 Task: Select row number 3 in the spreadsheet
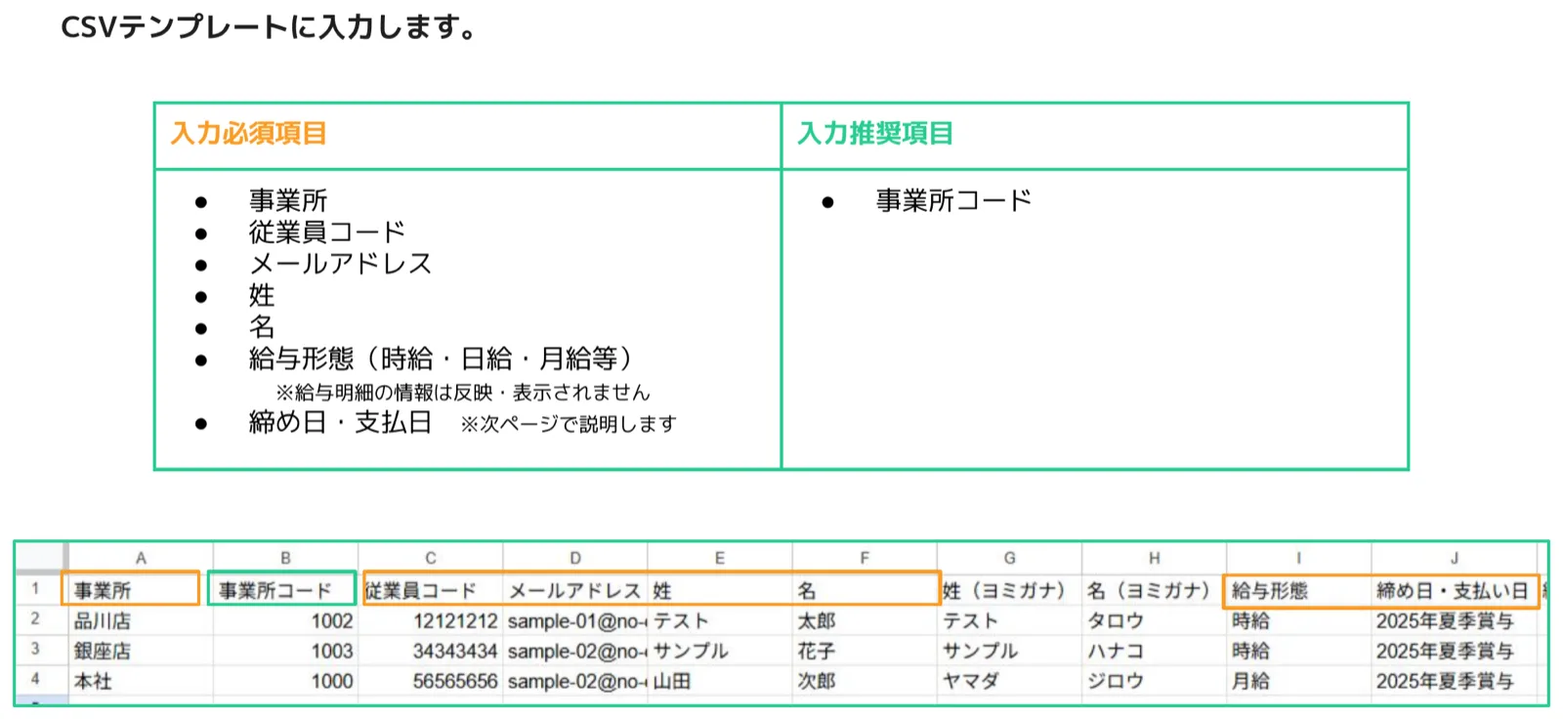(x=36, y=650)
